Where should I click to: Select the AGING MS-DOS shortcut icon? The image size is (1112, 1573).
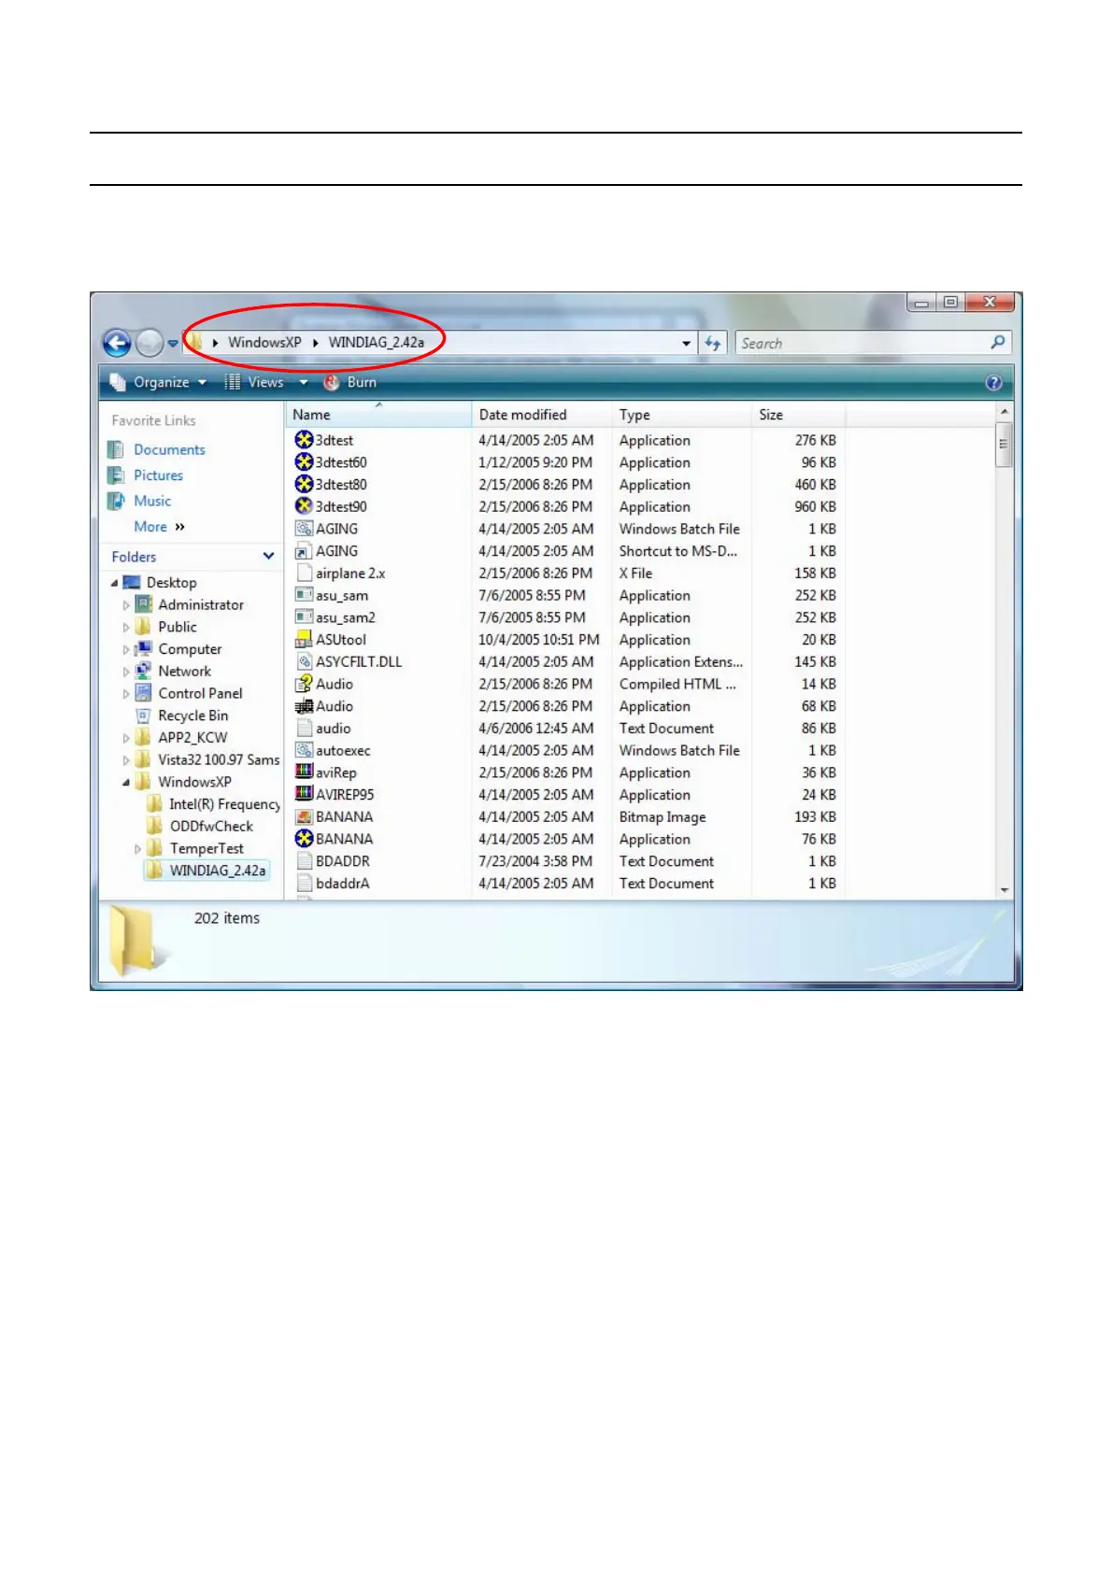(x=304, y=551)
